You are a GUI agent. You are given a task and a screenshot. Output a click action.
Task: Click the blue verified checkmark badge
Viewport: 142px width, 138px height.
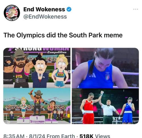pyautogui.click(x=69, y=9)
